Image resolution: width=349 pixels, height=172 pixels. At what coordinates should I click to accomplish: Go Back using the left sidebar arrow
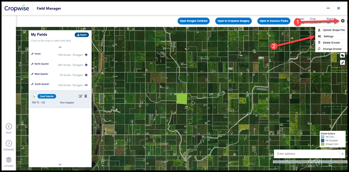[x=9, y=127]
